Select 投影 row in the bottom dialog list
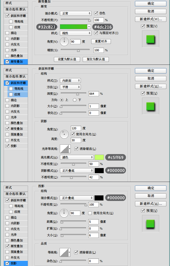170x266 pixels. (x=16, y=263)
